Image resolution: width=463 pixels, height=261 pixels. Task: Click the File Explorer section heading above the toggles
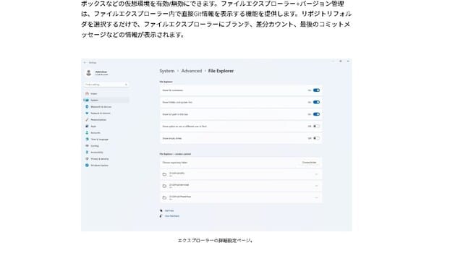[x=166, y=82]
